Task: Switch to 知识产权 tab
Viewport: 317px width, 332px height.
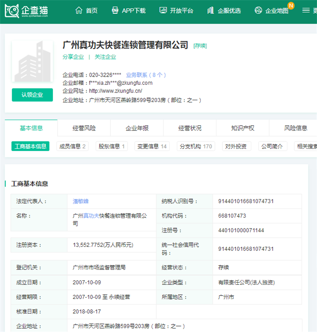Action: 243,128
